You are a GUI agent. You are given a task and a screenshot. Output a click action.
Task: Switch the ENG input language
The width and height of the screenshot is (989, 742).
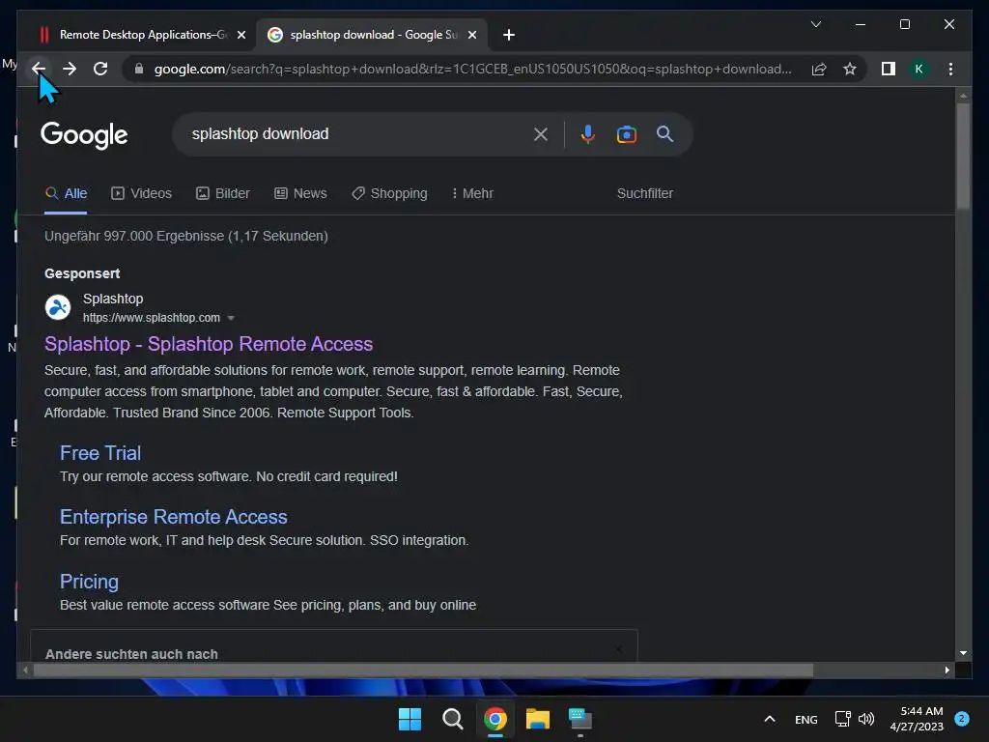click(806, 719)
